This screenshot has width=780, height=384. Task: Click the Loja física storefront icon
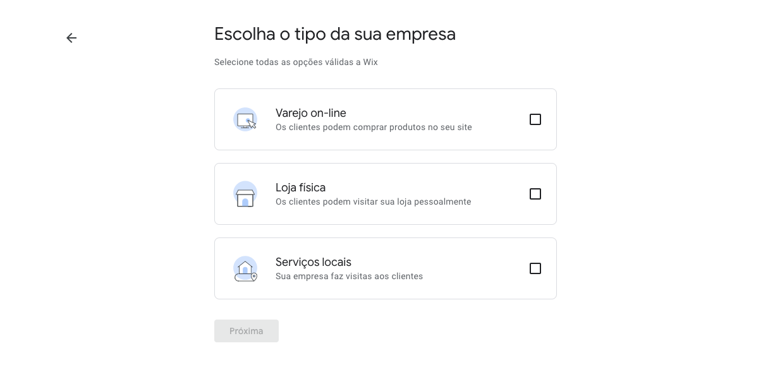tap(245, 195)
